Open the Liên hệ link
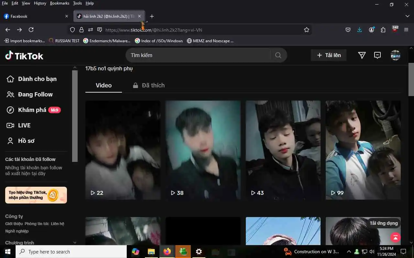The width and height of the screenshot is (414, 258). pyautogui.click(x=58, y=224)
